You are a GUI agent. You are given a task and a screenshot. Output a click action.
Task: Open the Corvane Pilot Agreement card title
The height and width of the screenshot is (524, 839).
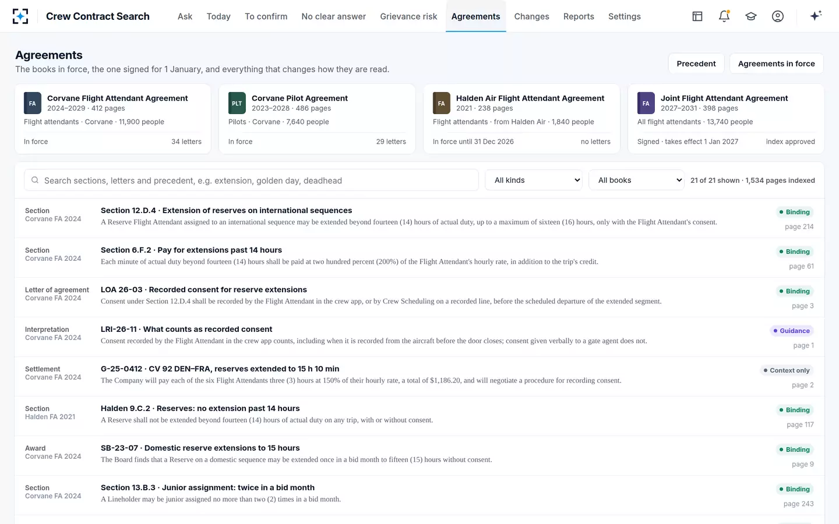tap(299, 98)
